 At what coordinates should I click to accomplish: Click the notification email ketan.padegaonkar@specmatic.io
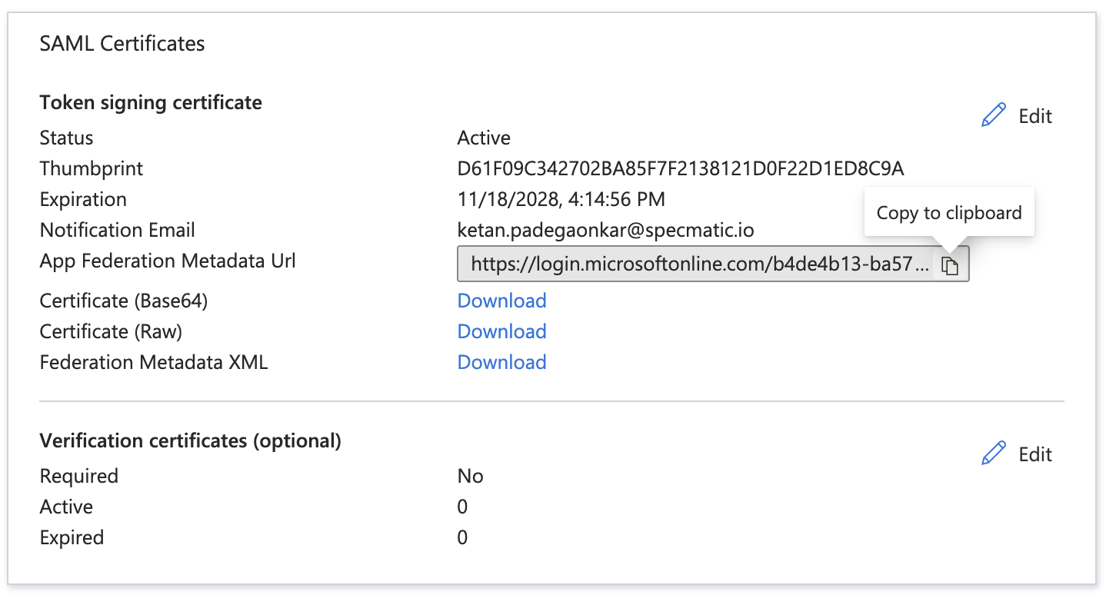coord(606,230)
